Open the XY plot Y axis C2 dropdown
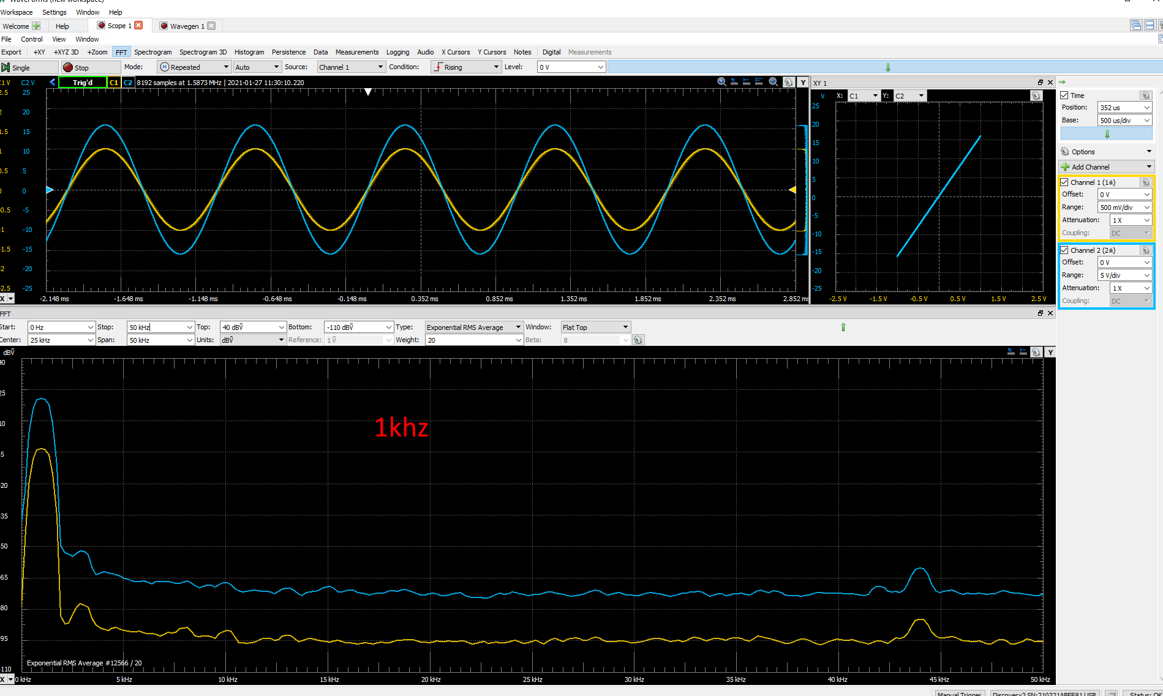The image size is (1163, 696). (909, 95)
